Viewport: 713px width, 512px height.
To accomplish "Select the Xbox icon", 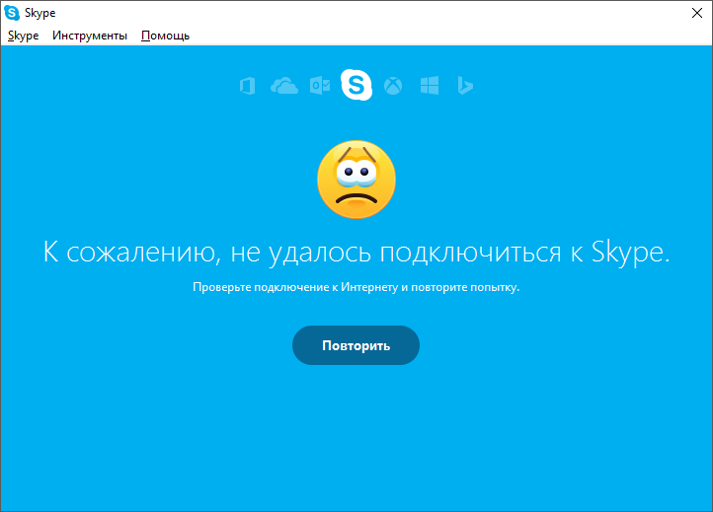I will pos(393,86).
